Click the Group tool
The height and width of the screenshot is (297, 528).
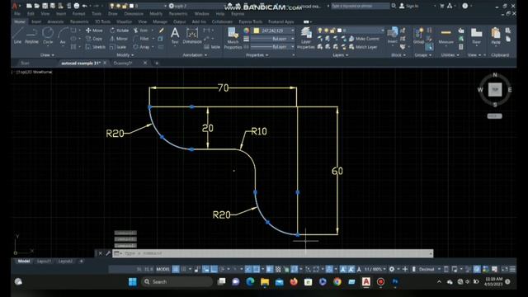click(x=418, y=35)
